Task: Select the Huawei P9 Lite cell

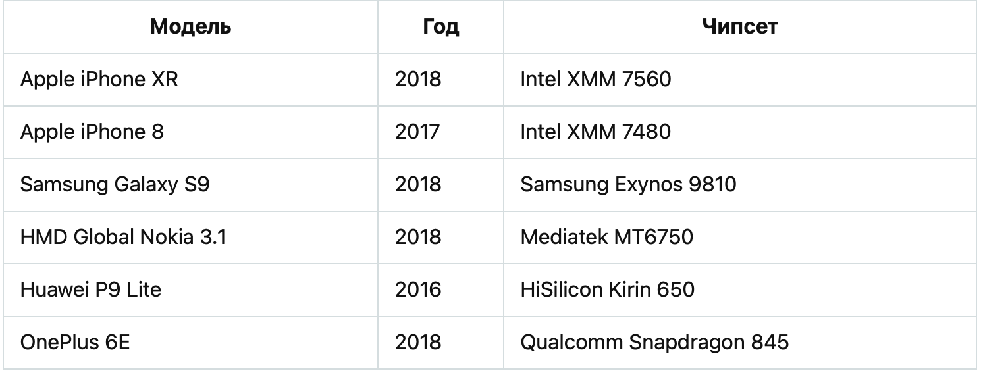Action: [x=190, y=290]
